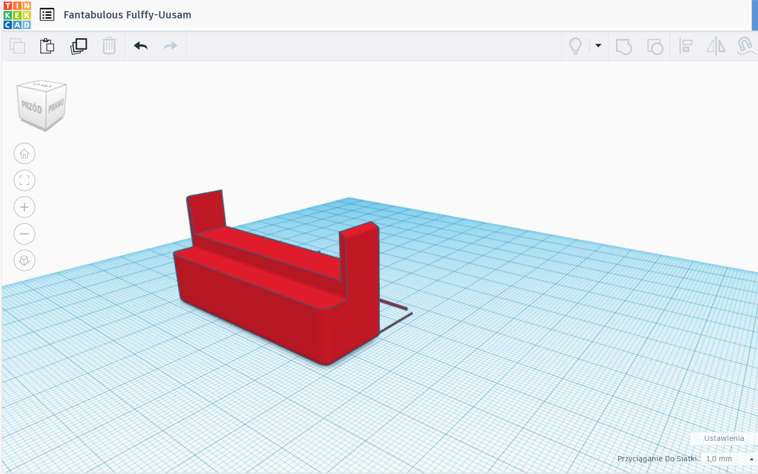The height and width of the screenshot is (474, 758).
Task: Click the project name Fantabulous Fulffy-Uusam
Action: click(x=127, y=15)
